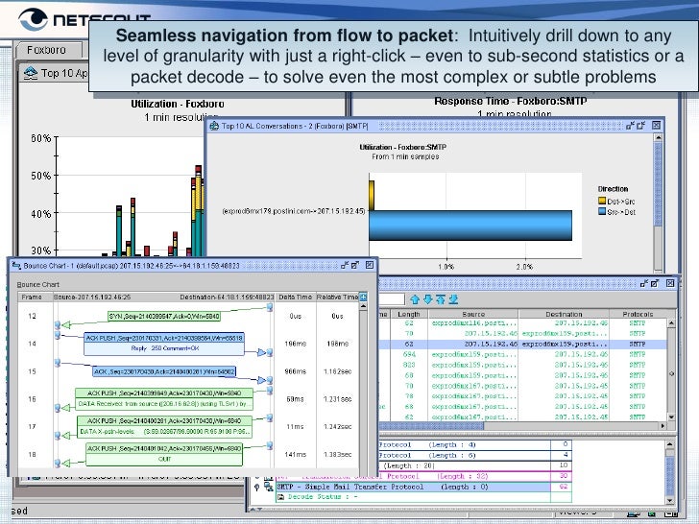Screen dimensions: 699x524
Task: Click the yellow Dst->Src legend swatch
Action: 602,201
